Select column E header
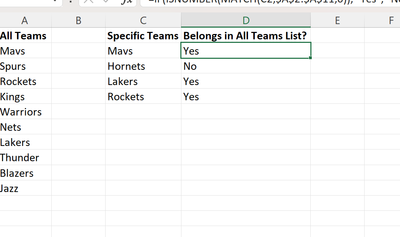This screenshot has width=400, height=237. click(337, 21)
